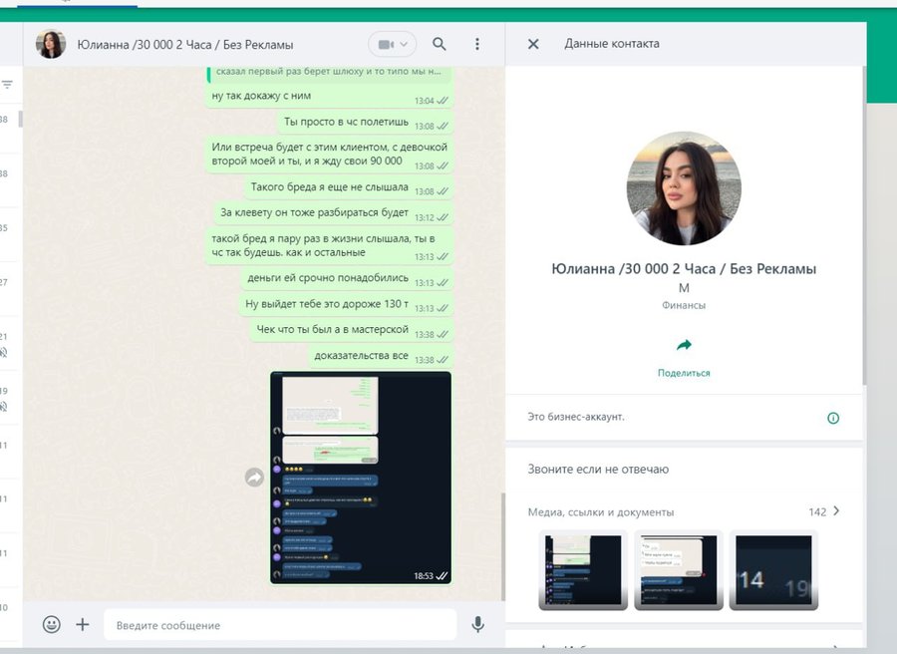The height and width of the screenshot is (654, 897).
Task: Start recording a voice message
Action: pyautogui.click(x=478, y=624)
